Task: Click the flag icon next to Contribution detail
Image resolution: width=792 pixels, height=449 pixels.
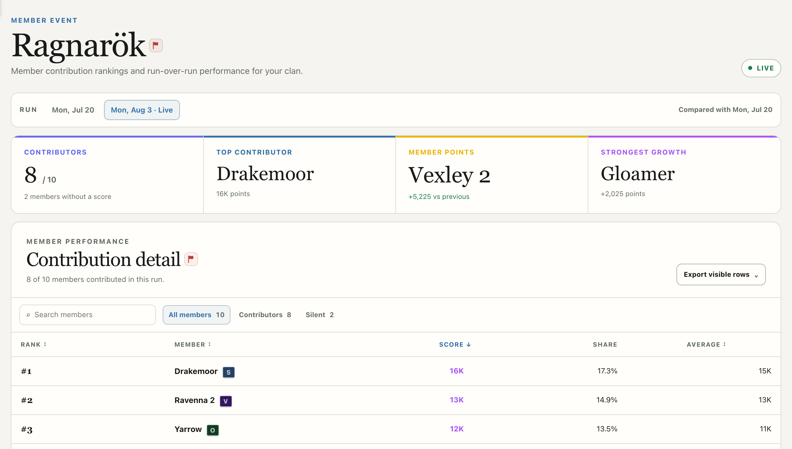Action: (191, 259)
